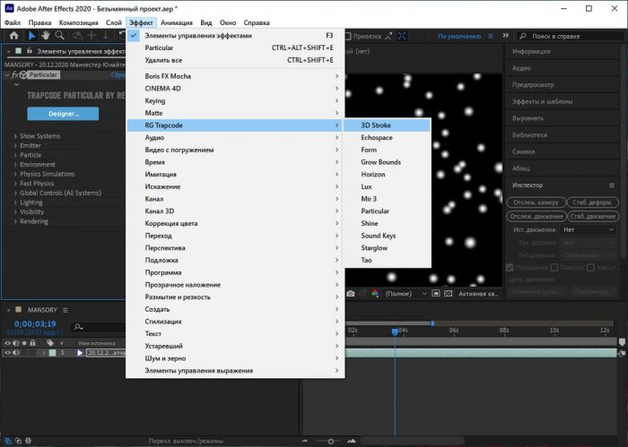The width and height of the screenshot is (628, 447).
Task: Click the Home icon in the toolbar
Action: click(14, 36)
